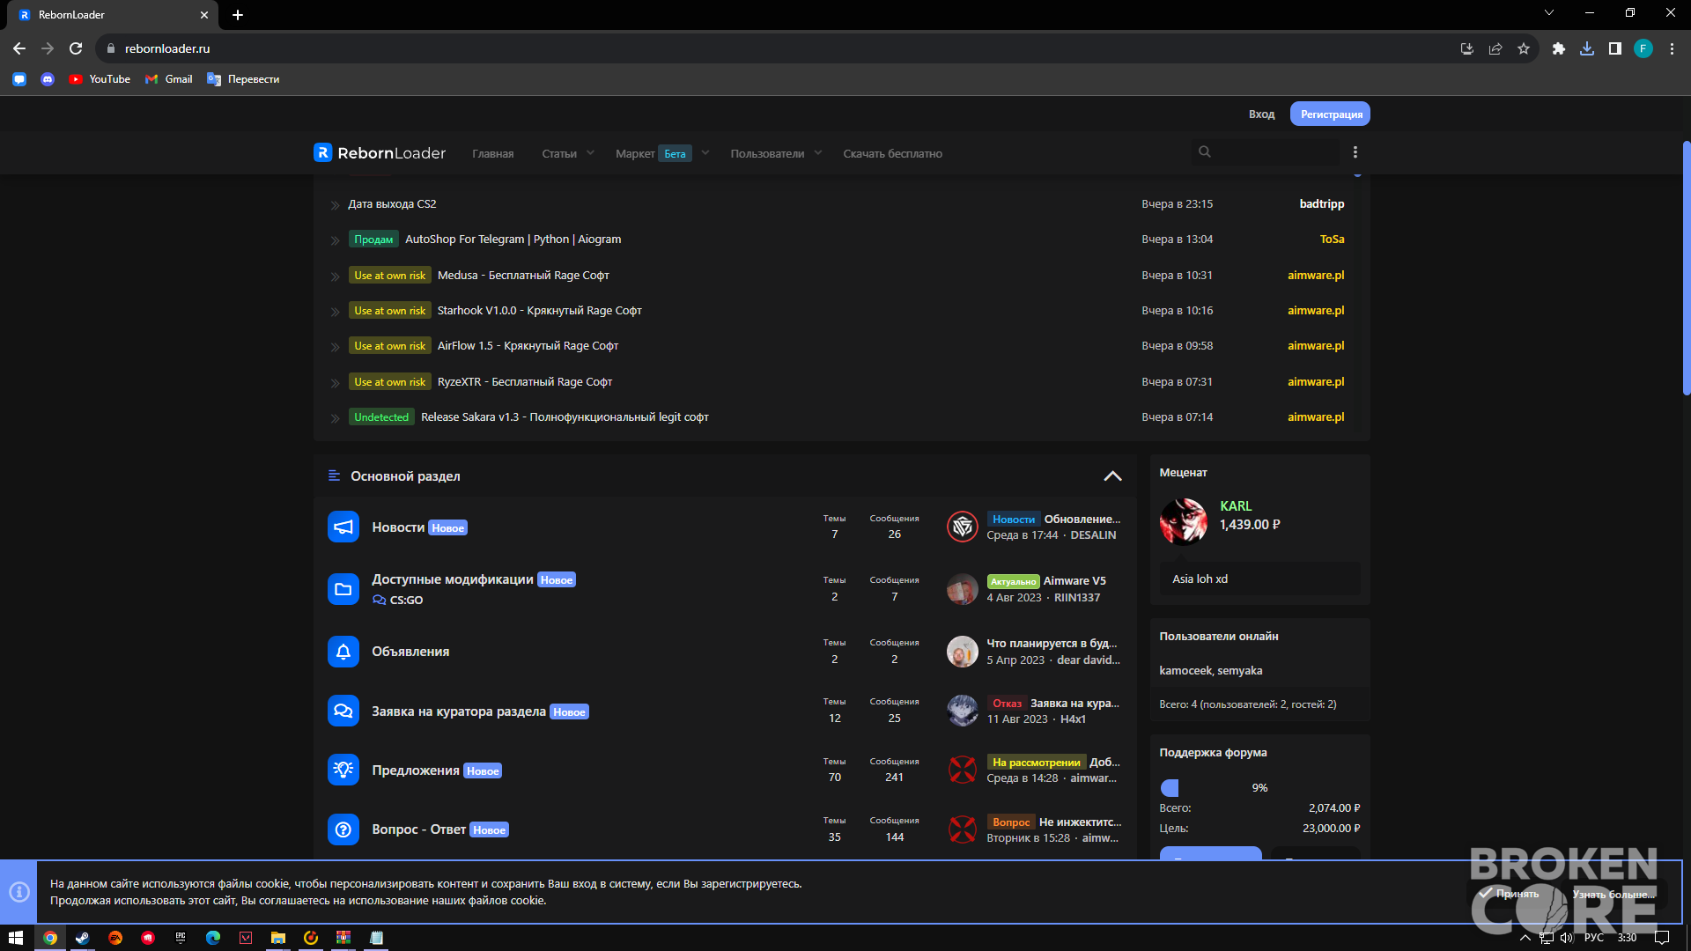
Task: Click the Предложения lightbulb icon
Action: click(343, 770)
